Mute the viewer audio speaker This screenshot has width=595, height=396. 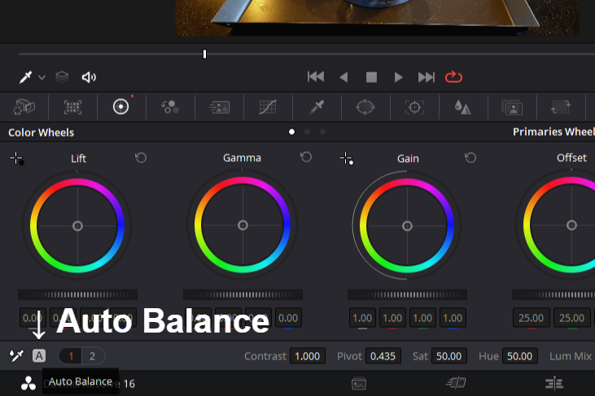point(89,77)
